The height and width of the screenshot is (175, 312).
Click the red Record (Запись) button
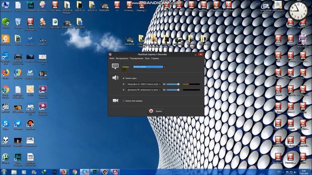(x=156, y=111)
